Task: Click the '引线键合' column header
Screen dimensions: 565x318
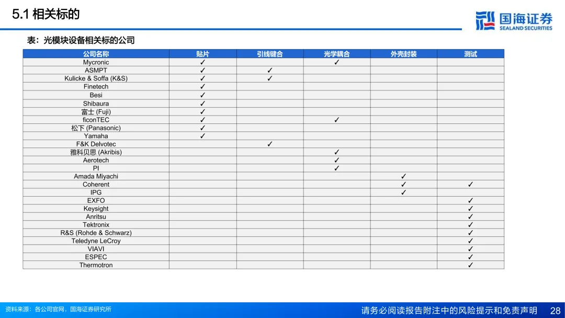Action: coord(270,54)
